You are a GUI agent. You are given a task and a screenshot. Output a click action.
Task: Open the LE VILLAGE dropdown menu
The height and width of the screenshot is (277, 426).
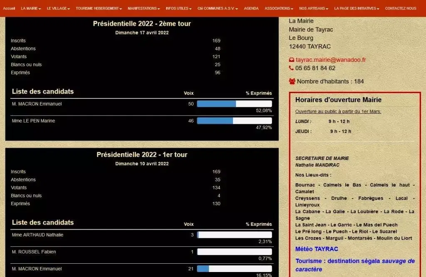pos(58,8)
